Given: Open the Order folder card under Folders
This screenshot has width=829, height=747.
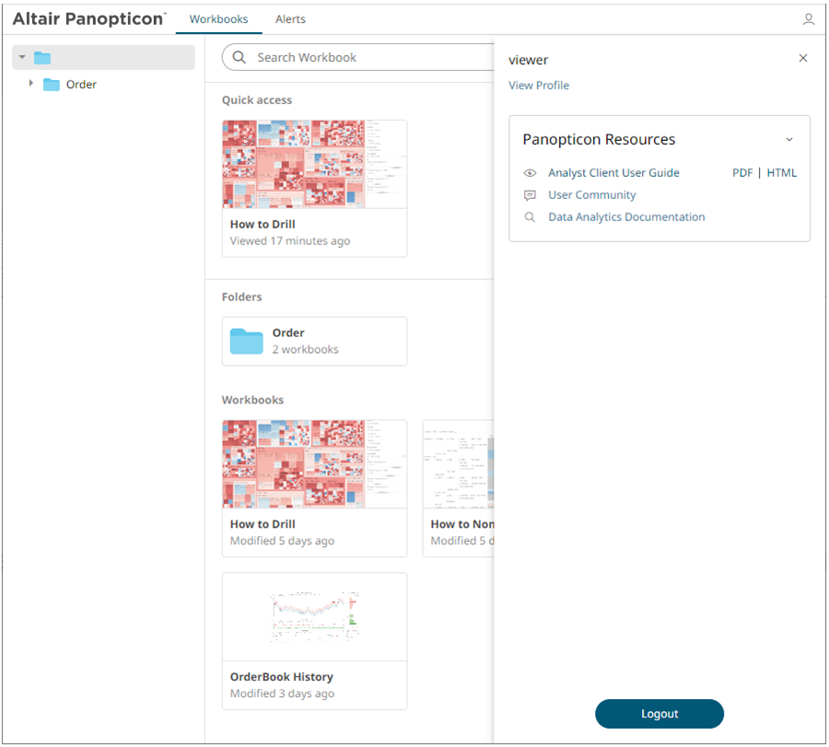Looking at the screenshot, I should pos(314,341).
